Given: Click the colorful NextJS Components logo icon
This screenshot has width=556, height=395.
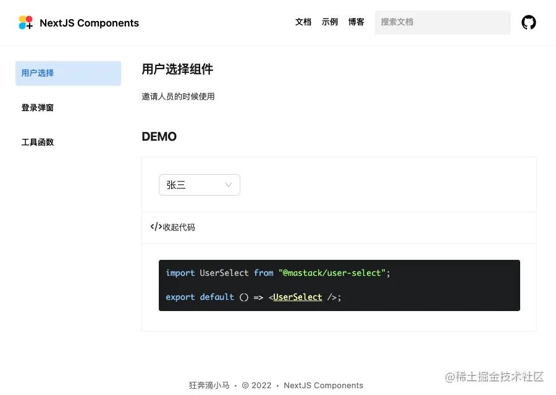Looking at the screenshot, I should 25,23.
